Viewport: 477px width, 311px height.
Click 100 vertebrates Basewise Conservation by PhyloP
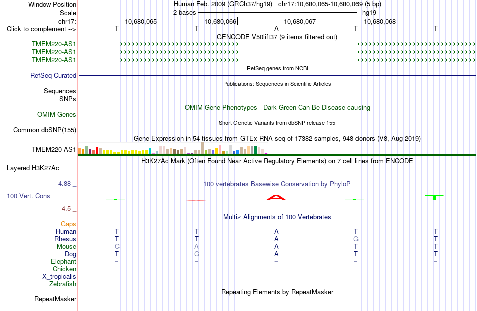coord(277,184)
